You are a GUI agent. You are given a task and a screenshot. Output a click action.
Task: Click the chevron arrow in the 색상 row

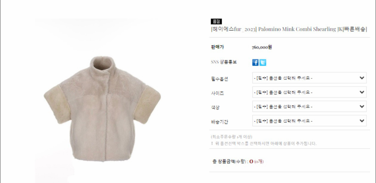pyautogui.click(x=362, y=107)
